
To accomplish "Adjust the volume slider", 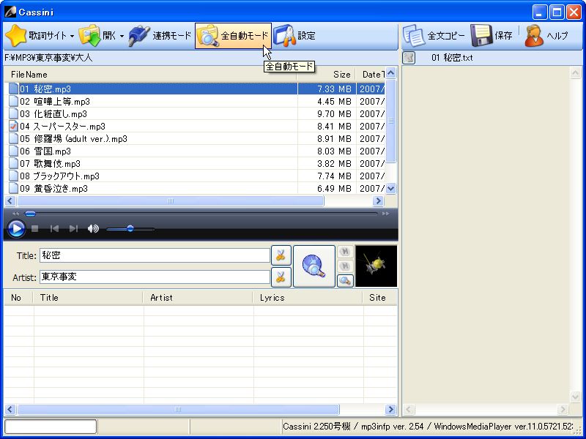I will [x=130, y=228].
